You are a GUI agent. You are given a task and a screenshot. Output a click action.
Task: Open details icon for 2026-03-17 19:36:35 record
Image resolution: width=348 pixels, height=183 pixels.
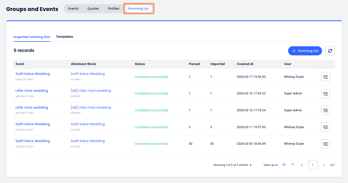click(x=325, y=77)
